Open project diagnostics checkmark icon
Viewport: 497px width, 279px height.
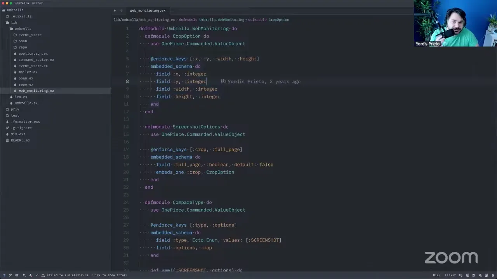click(x=37, y=275)
